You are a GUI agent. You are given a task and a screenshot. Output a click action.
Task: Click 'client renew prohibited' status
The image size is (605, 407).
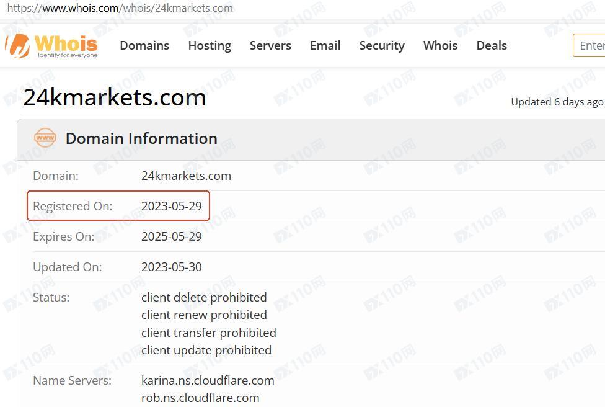pyautogui.click(x=204, y=315)
